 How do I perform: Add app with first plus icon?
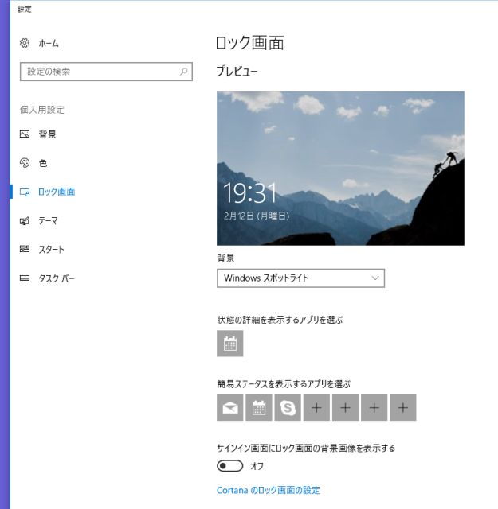(x=316, y=408)
